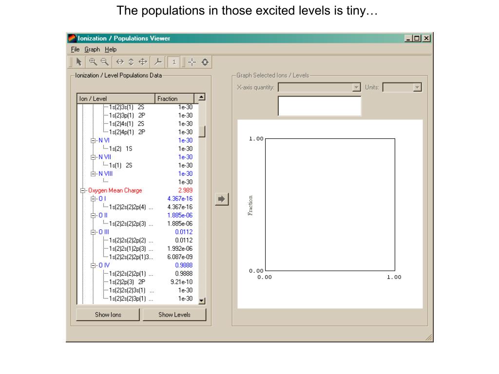Select level 1s(2)4s(1) 2S
499x374 pixels.
tap(127, 124)
